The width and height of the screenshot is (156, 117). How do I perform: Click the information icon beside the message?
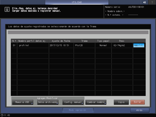click(x=7, y=9)
